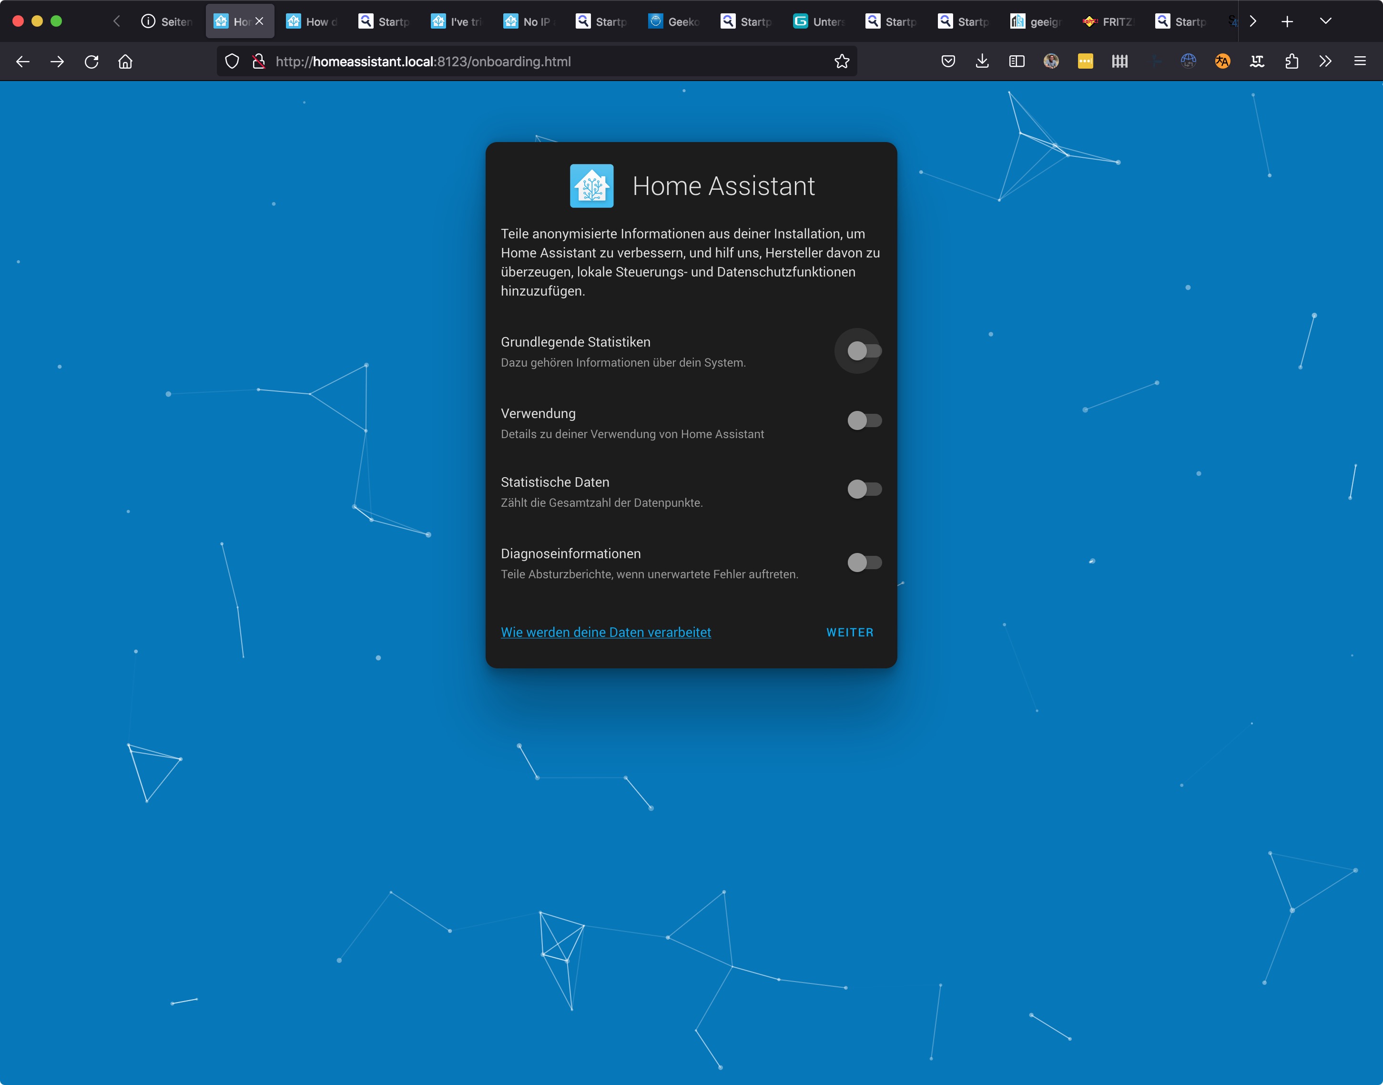Image resolution: width=1383 pixels, height=1085 pixels.
Task: Enable the Verwendung switch
Action: (x=864, y=420)
